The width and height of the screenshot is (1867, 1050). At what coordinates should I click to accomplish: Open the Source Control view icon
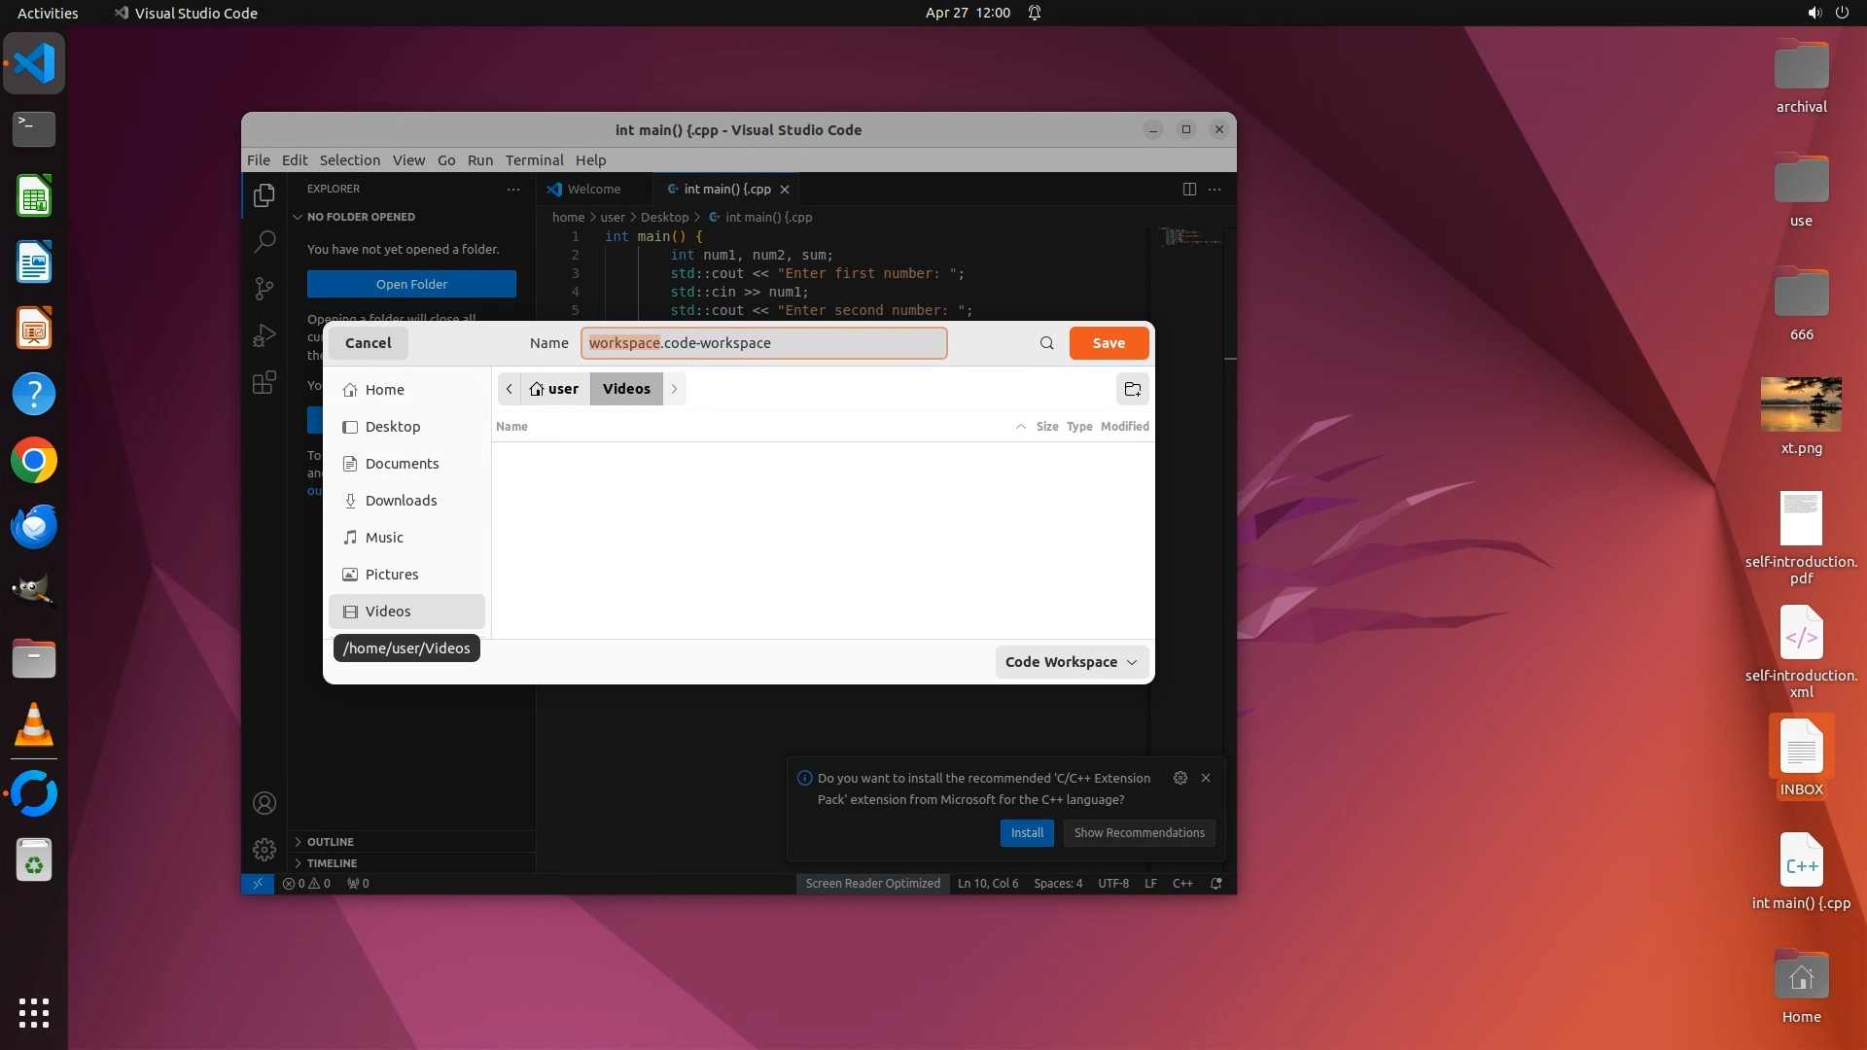264,288
